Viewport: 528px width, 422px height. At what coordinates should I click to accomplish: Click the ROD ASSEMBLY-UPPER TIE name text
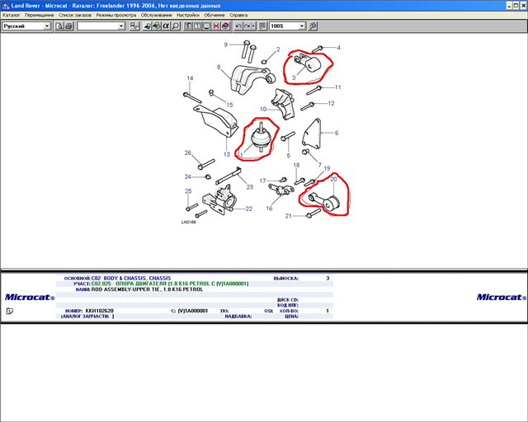click(148, 289)
